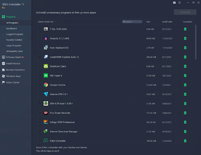Toggle the Name column sort arrow

(x=55, y=22)
